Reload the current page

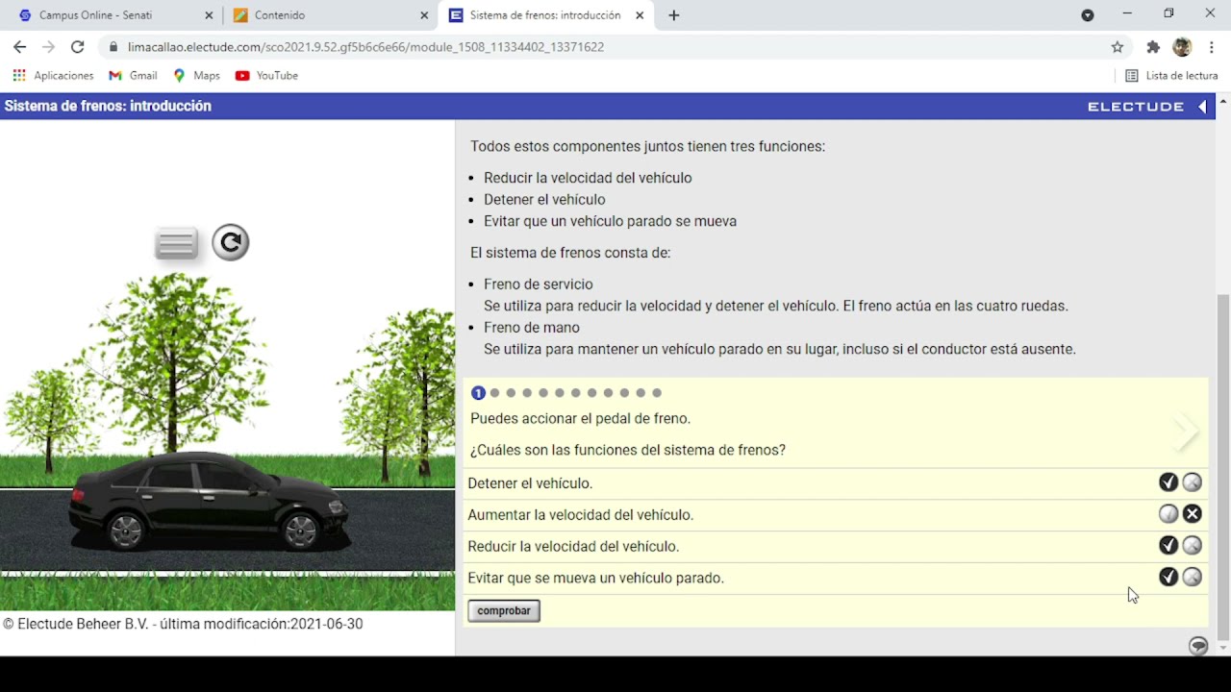[x=77, y=46]
